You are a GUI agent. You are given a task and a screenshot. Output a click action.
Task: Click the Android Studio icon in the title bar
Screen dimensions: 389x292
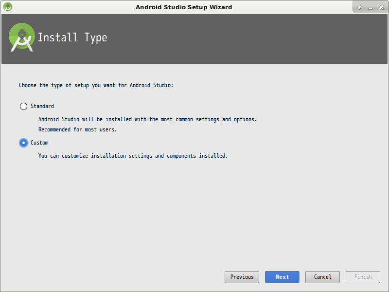click(x=8, y=7)
